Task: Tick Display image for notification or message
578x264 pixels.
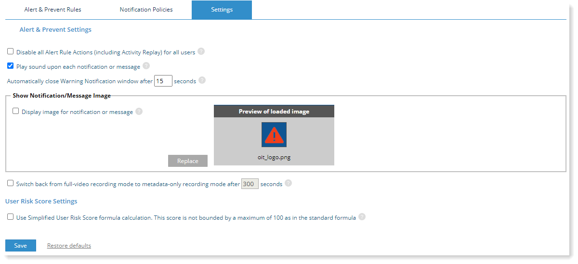Action: (16, 111)
